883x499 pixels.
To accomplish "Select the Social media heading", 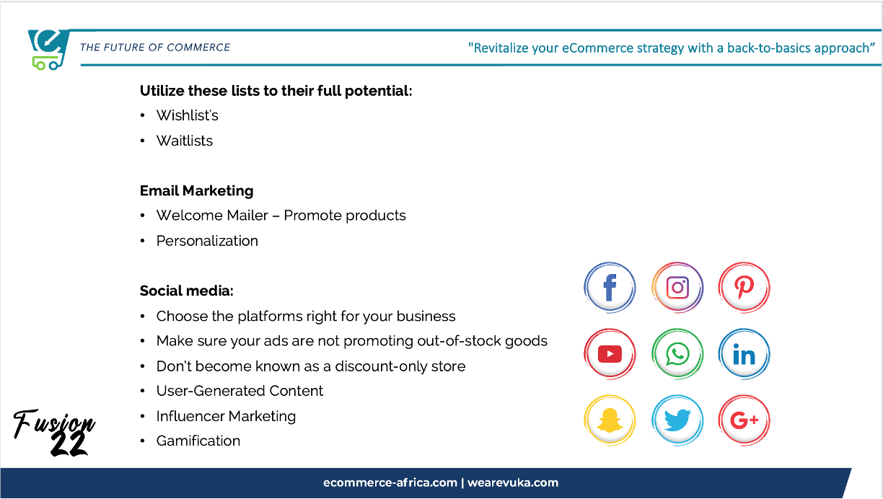I will point(186,291).
